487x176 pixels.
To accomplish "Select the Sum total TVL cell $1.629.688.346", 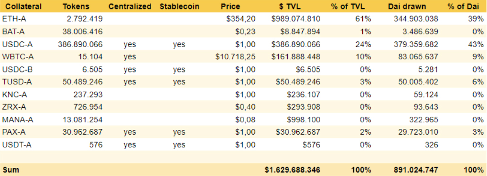I will coord(292,170).
